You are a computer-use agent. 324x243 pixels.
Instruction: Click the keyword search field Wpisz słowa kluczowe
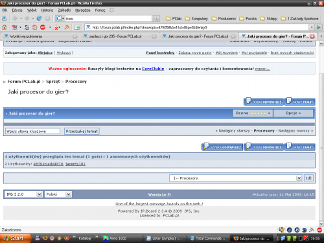[x=32, y=131]
